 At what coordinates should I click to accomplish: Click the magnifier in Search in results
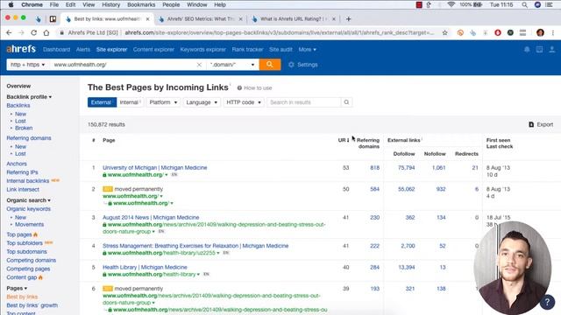pyautogui.click(x=346, y=102)
